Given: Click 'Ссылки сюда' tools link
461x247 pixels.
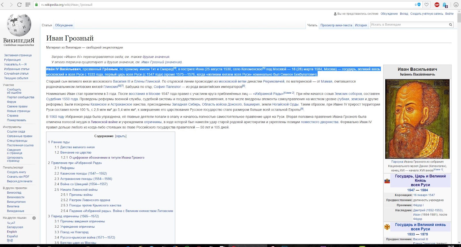Looking at the screenshot, I should coord(16,132).
